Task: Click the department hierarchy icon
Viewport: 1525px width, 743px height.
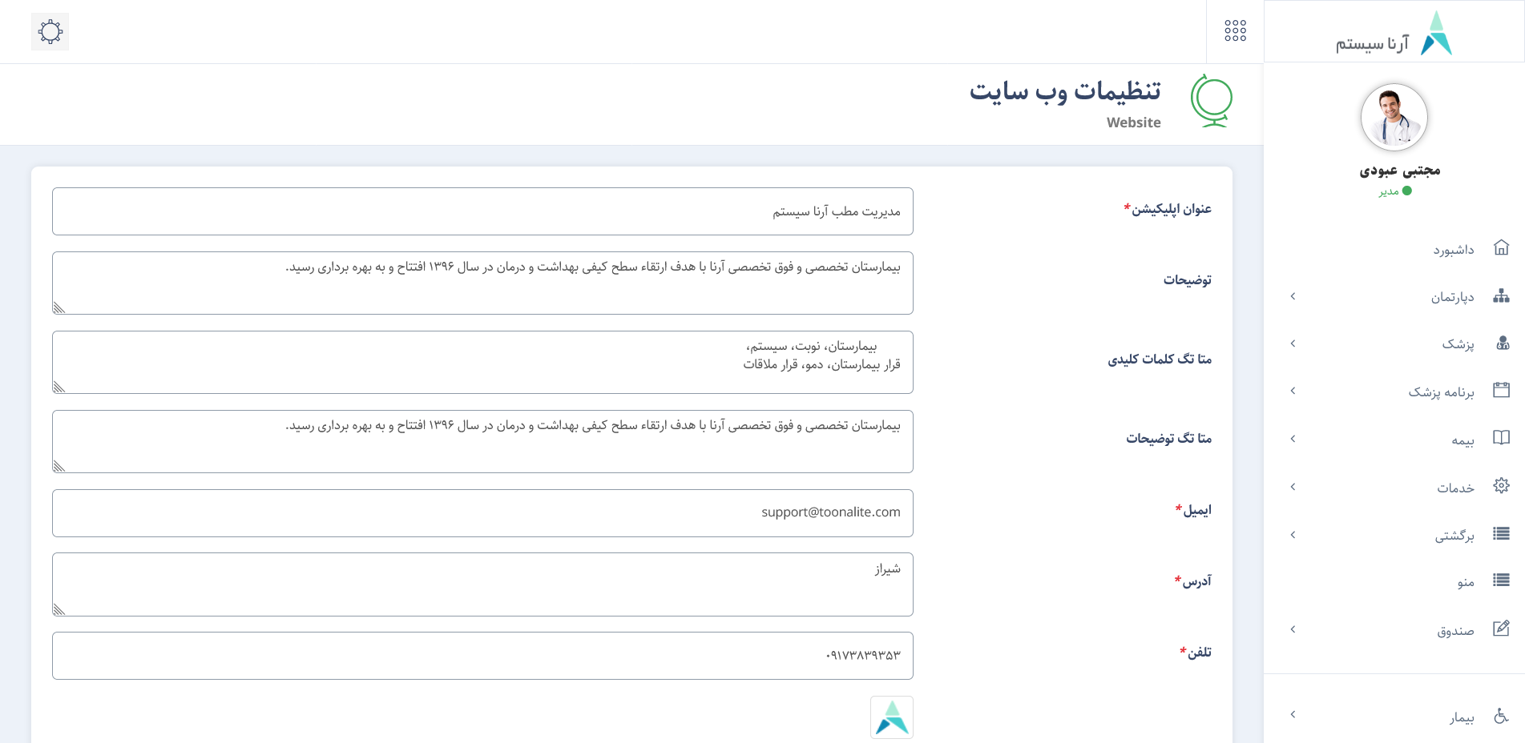Action: point(1501,295)
